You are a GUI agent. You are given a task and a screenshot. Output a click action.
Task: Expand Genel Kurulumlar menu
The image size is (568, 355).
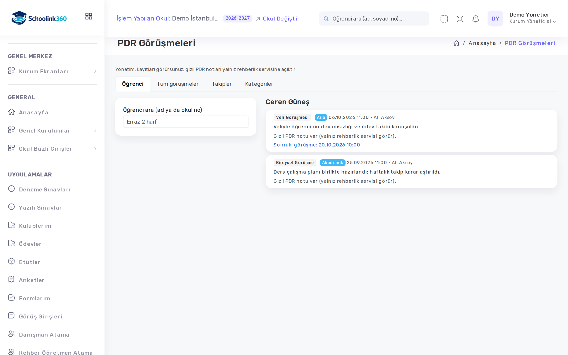[52, 130]
